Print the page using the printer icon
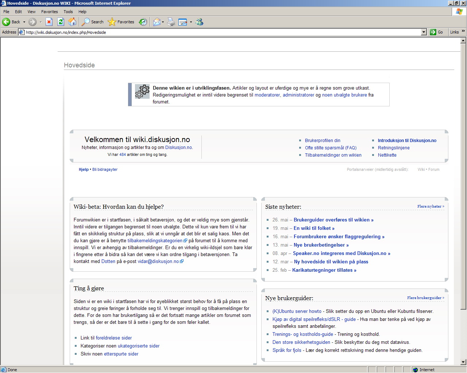The height and width of the screenshot is (373, 467). (x=171, y=22)
